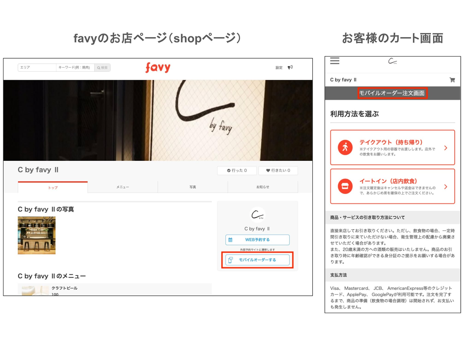
Task: Click the craft beer menu thumbnail
Action: (x=35, y=291)
